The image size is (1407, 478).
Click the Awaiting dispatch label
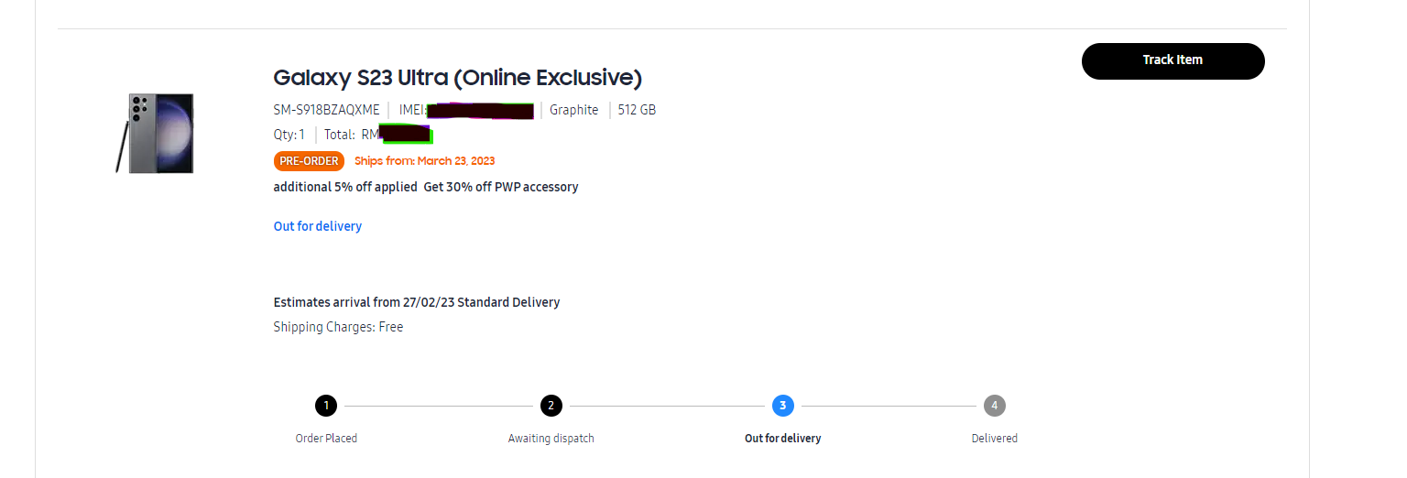pos(551,439)
